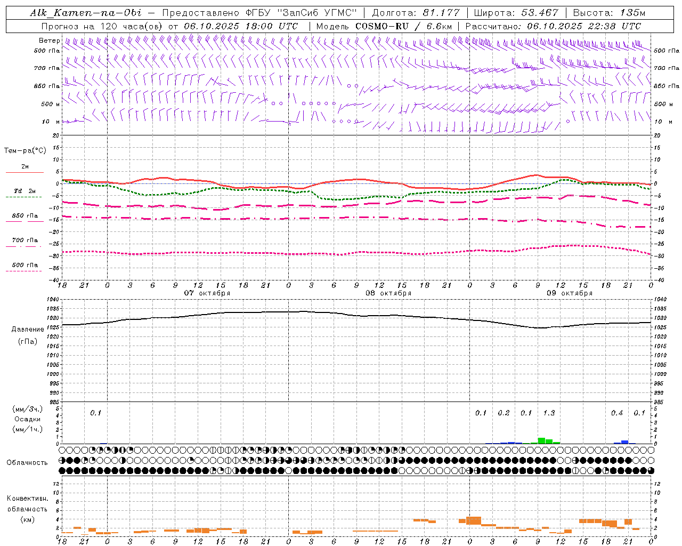
Task: Click the station name "Alk_Kamen-na-Obi"
Action: tap(86, 13)
